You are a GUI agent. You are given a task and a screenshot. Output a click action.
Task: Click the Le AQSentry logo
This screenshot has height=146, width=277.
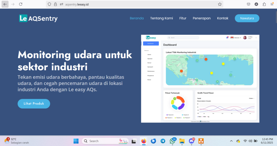tap(38, 18)
